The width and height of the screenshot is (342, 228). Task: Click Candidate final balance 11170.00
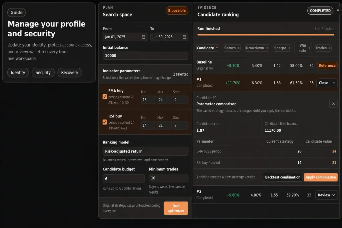point(273,130)
